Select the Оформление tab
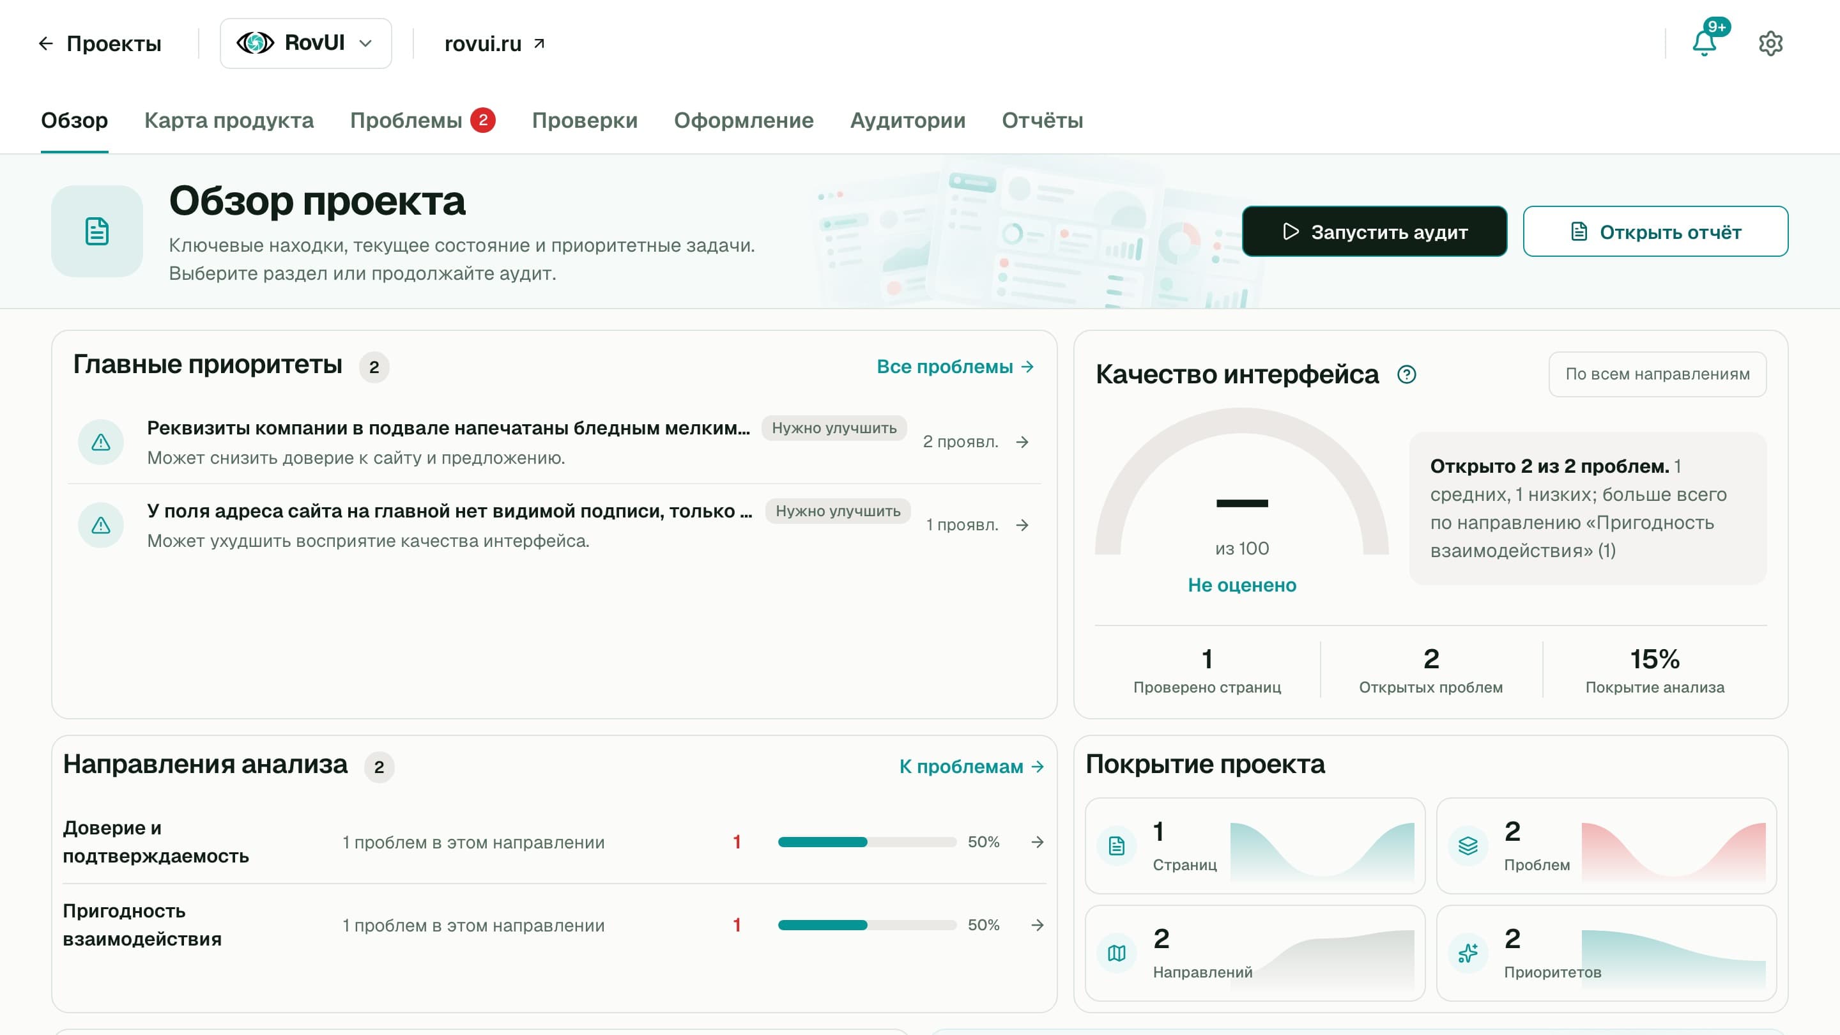The height and width of the screenshot is (1035, 1840). (744, 120)
